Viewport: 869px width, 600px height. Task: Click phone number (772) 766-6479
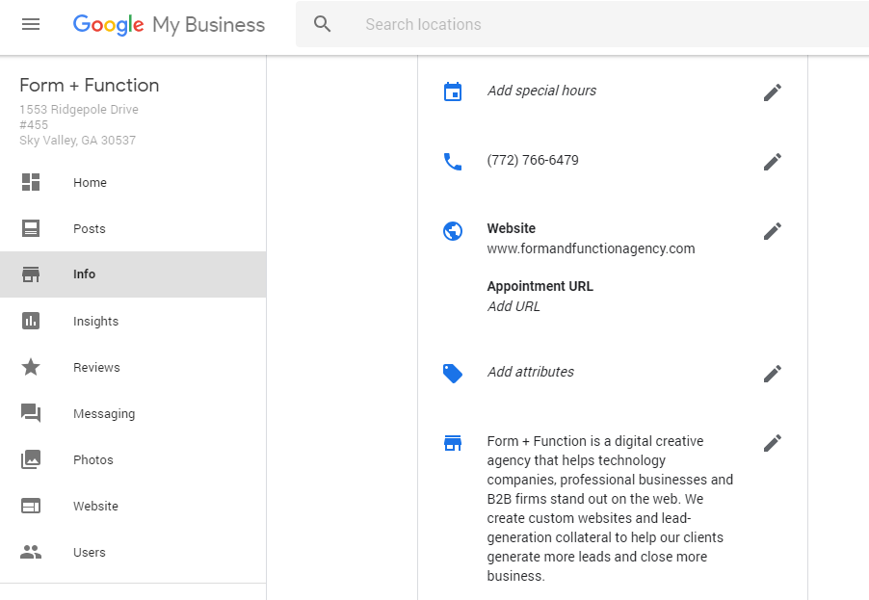(533, 160)
